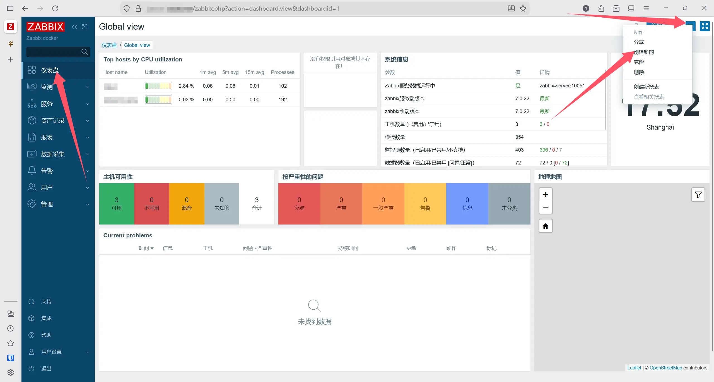The width and height of the screenshot is (714, 382).
Task: Click the sidebar search magnifier icon
Action: coord(84,52)
